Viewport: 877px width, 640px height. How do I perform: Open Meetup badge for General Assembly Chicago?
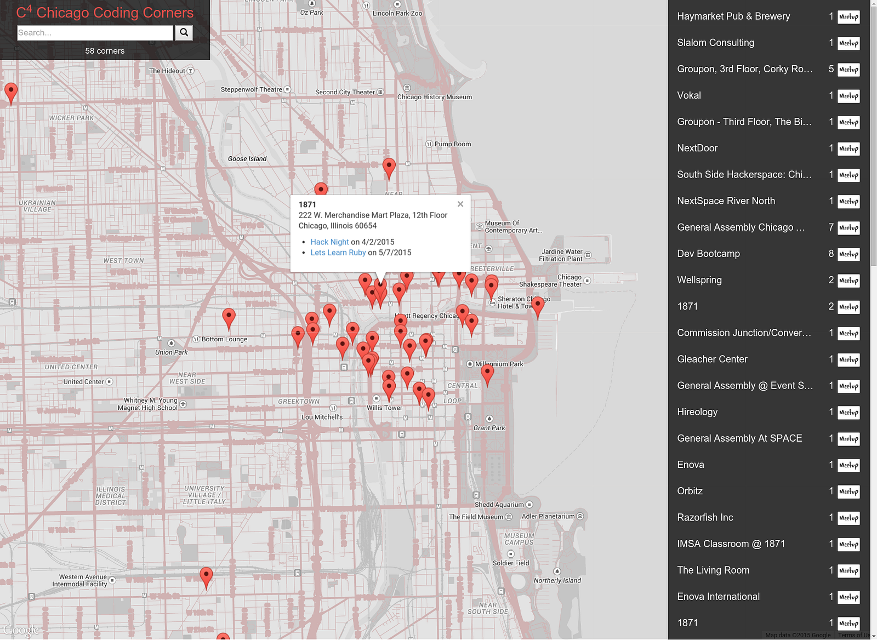(848, 227)
